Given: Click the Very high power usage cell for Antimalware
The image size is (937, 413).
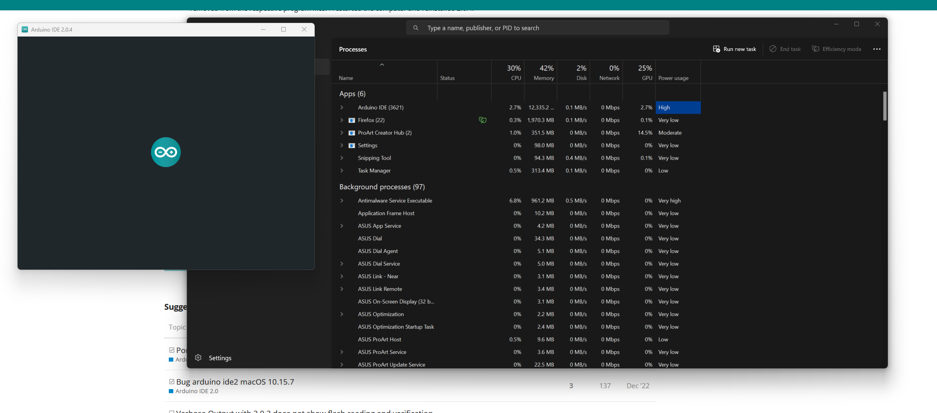Looking at the screenshot, I should pos(669,201).
